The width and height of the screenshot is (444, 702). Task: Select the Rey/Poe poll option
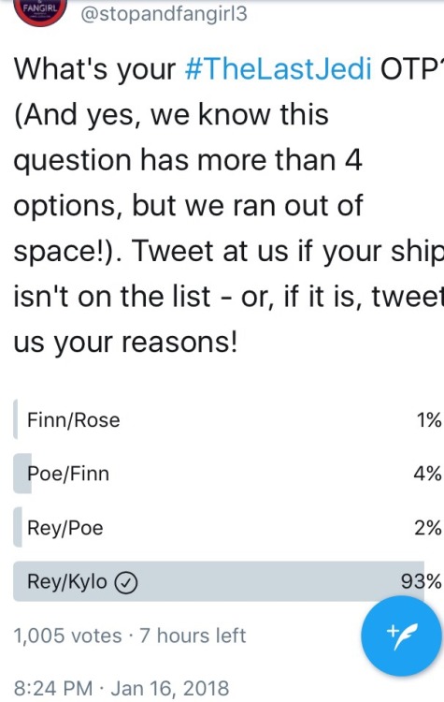point(227,527)
